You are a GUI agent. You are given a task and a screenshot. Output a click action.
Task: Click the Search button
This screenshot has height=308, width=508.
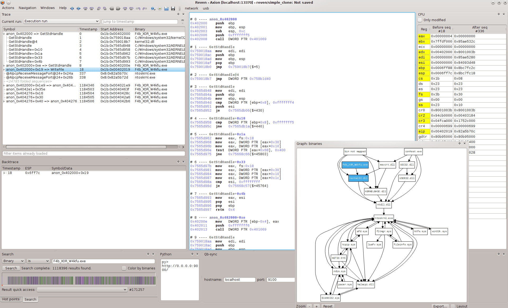click(x=11, y=268)
